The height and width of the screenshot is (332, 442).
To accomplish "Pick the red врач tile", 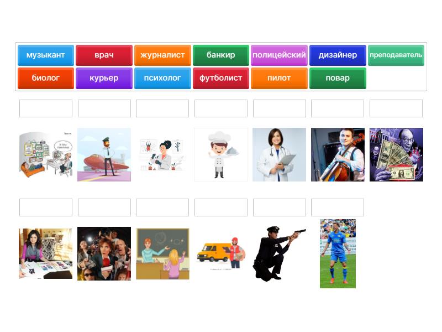I will (x=104, y=55).
